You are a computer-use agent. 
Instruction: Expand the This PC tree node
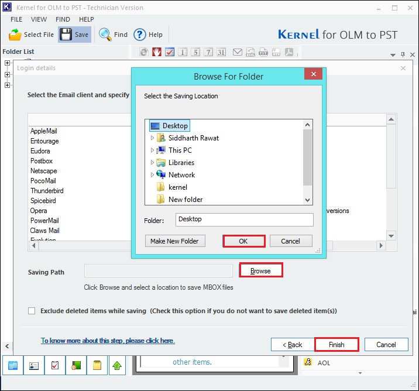[x=152, y=150]
